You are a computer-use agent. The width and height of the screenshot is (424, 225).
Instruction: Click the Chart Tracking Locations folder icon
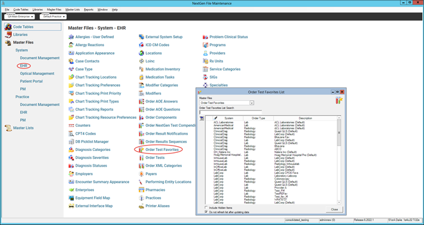(71, 77)
